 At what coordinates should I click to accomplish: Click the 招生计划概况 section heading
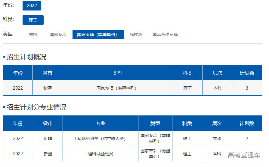click(x=26, y=57)
